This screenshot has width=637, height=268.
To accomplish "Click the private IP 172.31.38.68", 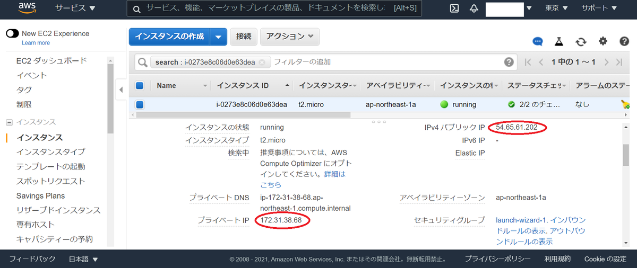I will point(281,220).
